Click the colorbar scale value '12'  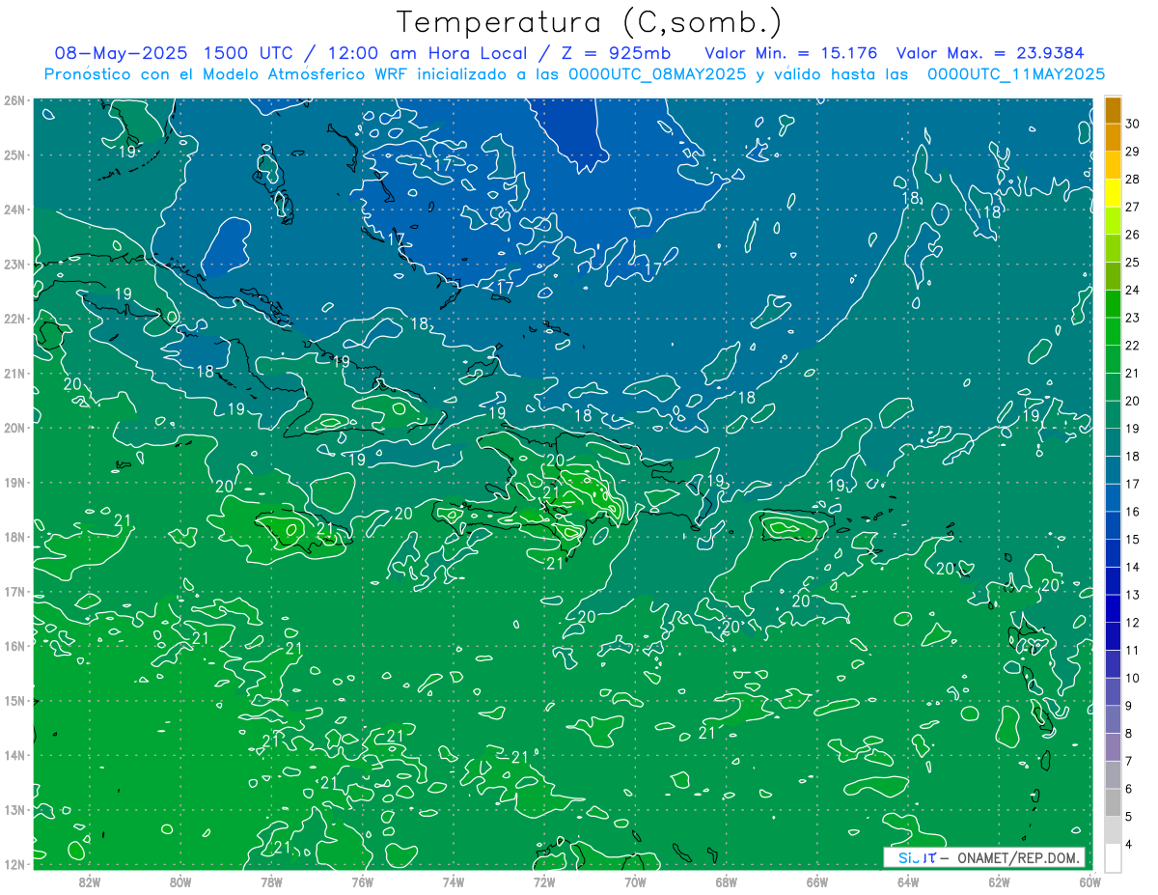[1133, 623]
